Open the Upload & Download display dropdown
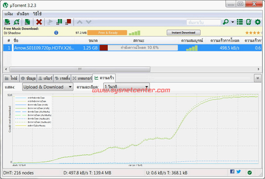The width and height of the screenshot is (265, 179). click(x=48, y=87)
